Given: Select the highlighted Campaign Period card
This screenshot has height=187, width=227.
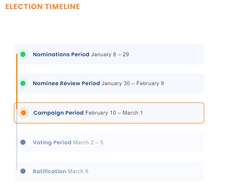Looking at the screenshot, I should (x=109, y=113).
